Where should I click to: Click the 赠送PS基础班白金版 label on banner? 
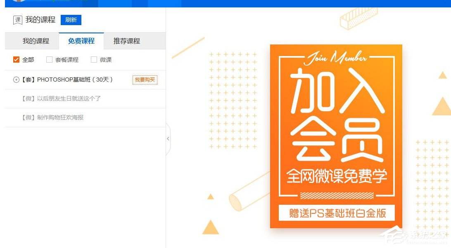[x=337, y=213]
